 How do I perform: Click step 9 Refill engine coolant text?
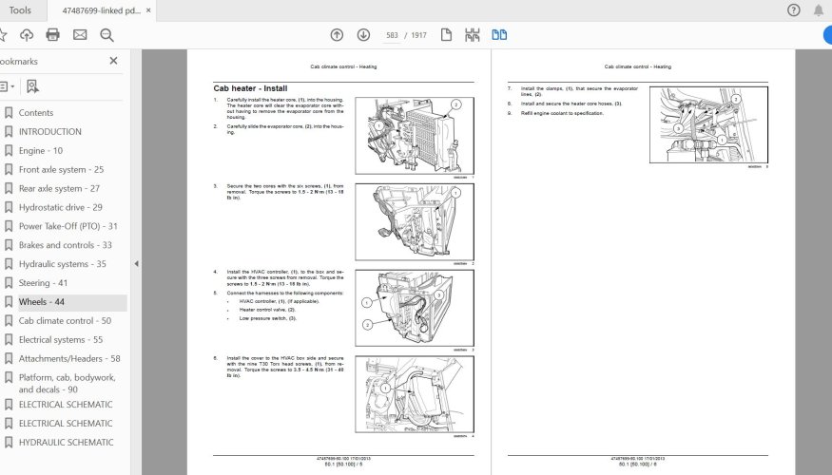coord(562,113)
